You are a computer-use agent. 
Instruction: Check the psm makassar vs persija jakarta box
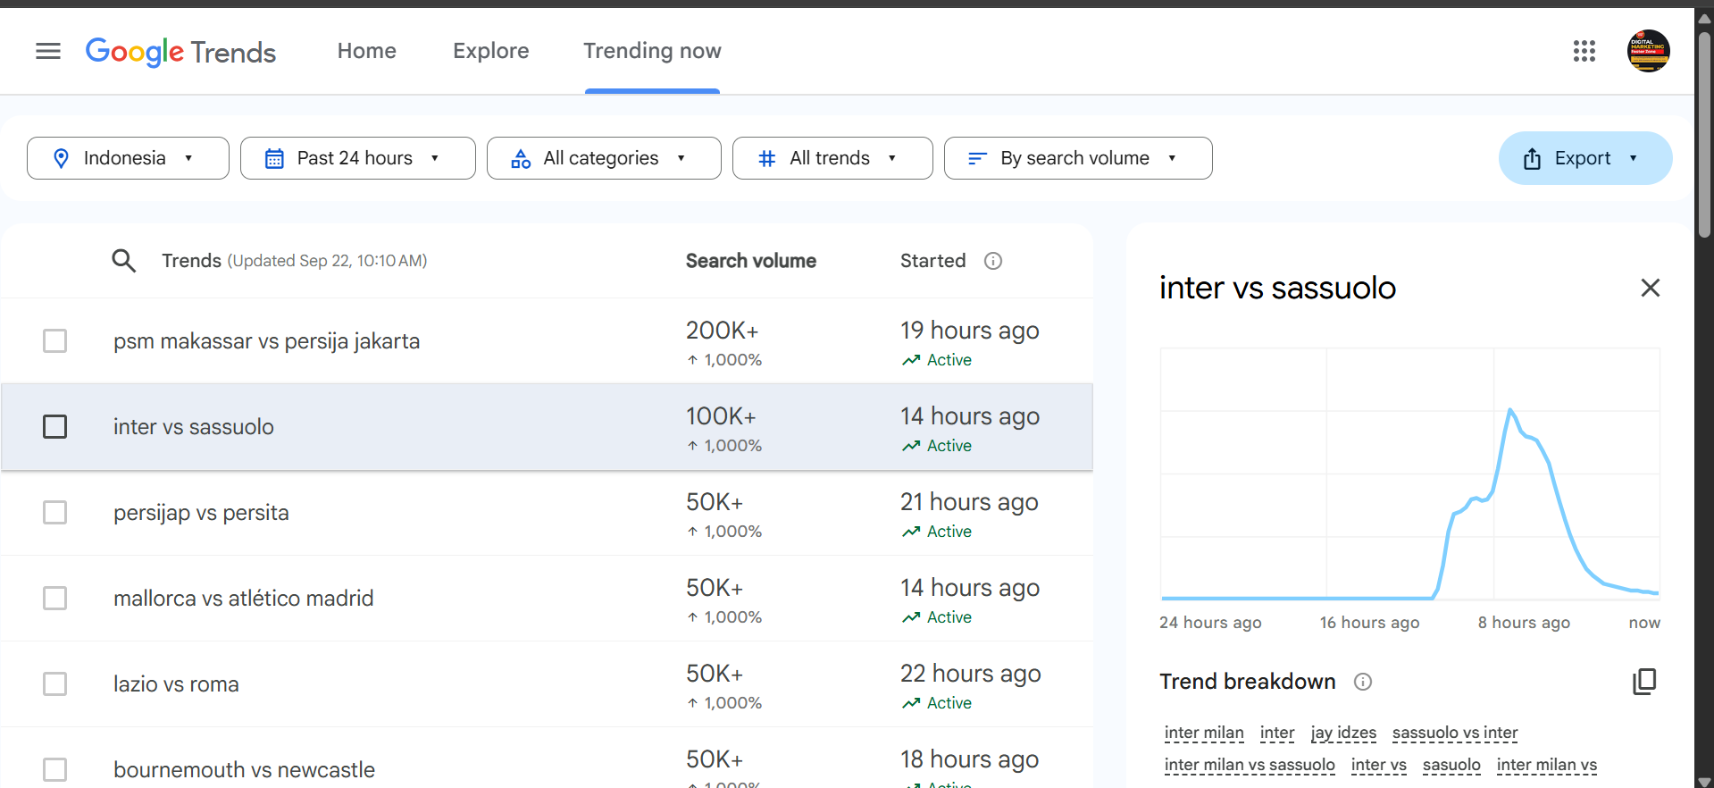coord(55,341)
